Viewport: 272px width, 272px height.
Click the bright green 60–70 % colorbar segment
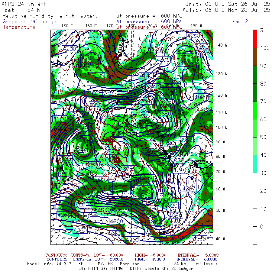click(x=255, y=110)
